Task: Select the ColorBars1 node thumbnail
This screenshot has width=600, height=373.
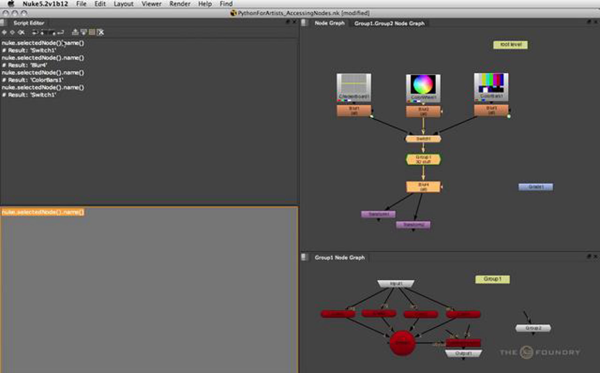Action: [x=491, y=87]
